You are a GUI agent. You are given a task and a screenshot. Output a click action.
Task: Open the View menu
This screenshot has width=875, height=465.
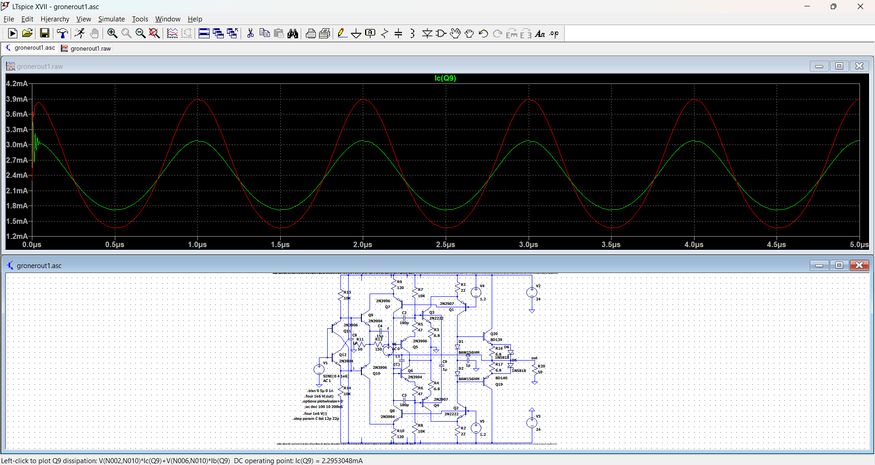pos(83,19)
